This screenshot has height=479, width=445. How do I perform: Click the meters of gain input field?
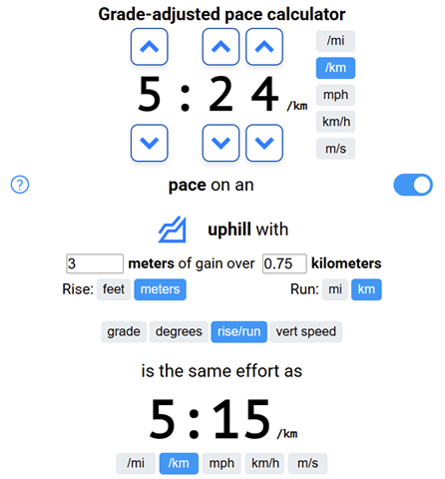point(95,263)
